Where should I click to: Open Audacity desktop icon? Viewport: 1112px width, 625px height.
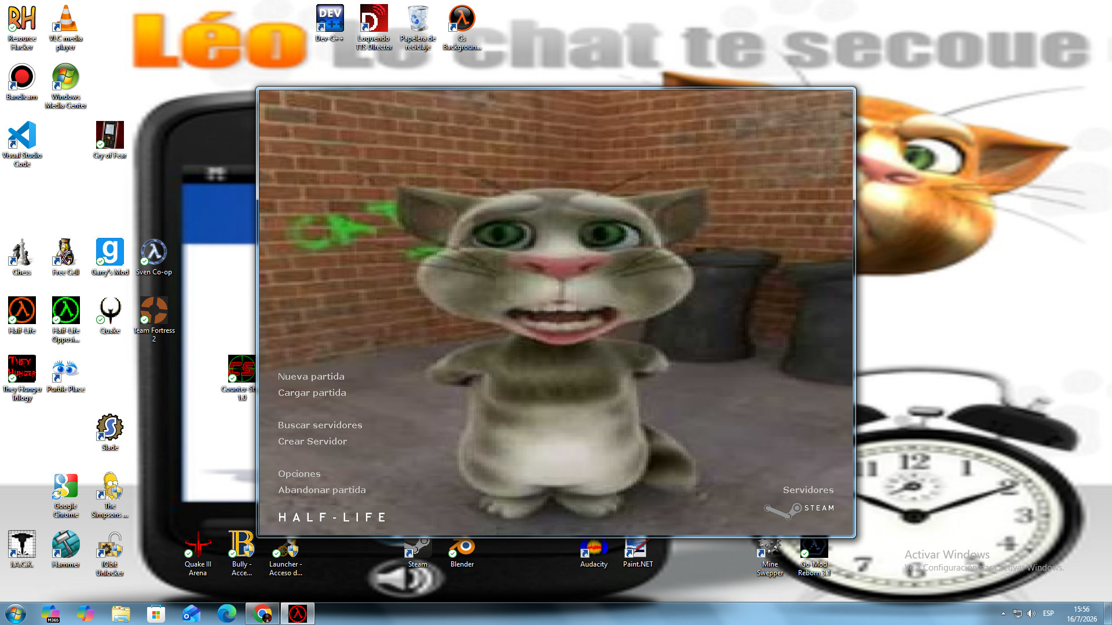tap(594, 553)
